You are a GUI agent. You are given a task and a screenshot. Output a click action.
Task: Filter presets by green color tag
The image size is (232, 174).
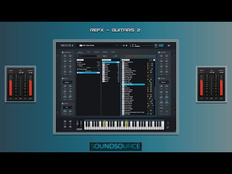point(143,56)
